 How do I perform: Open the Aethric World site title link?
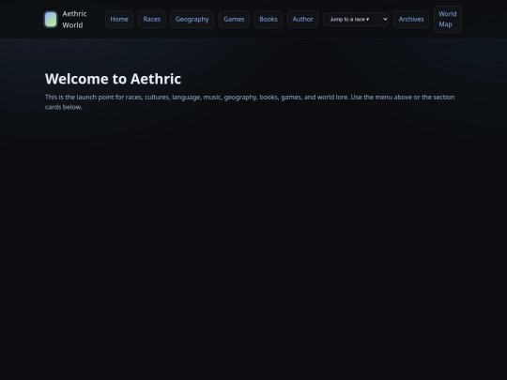[74, 19]
